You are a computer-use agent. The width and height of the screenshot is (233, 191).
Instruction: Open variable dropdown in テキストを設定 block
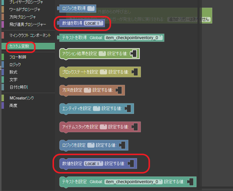tap(134, 182)
